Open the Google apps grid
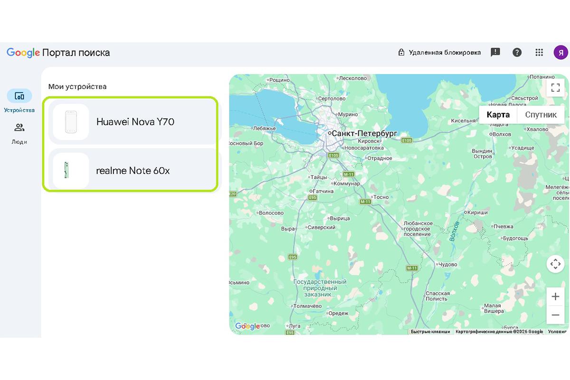 (539, 52)
